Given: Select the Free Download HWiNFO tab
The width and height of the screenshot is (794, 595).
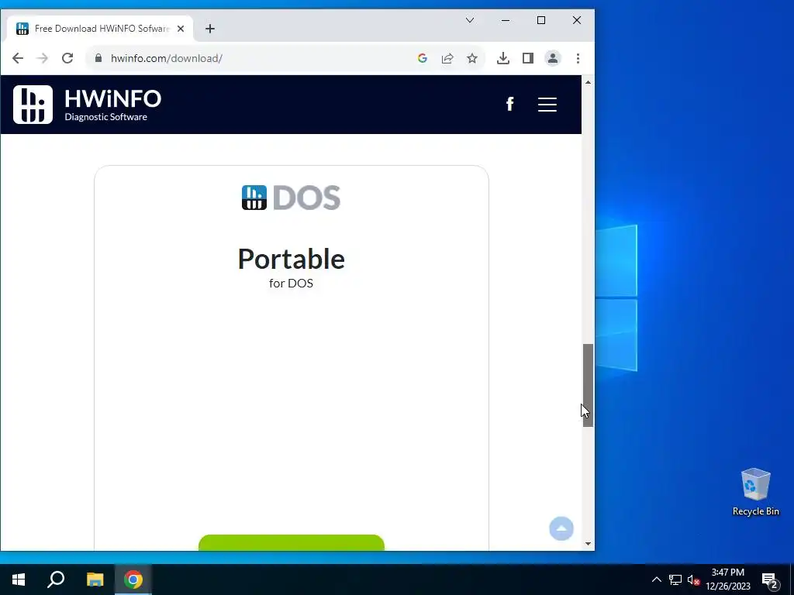Looking at the screenshot, I should (x=100, y=29).
